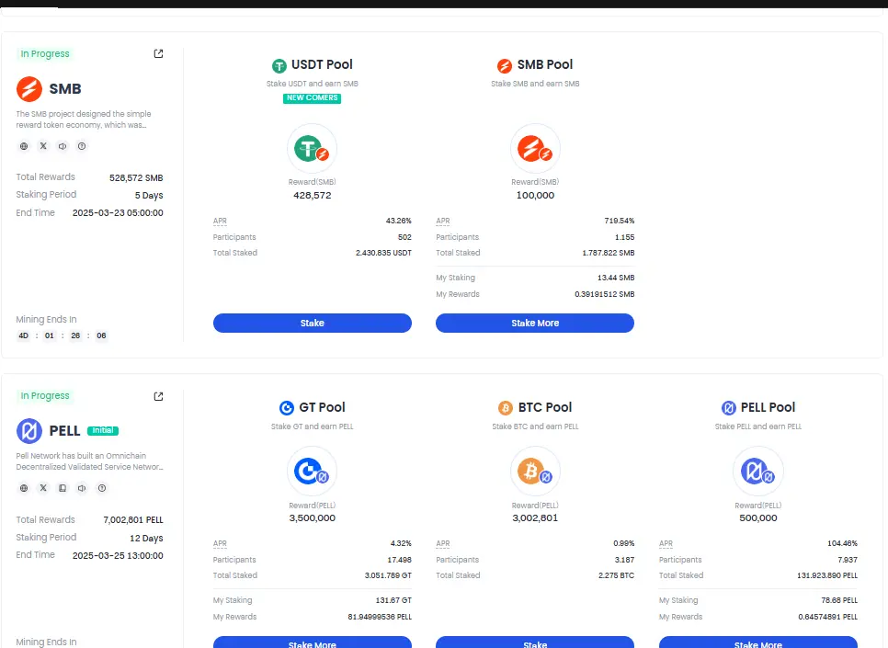The width and height of the screenshot is (888, 648).
Task: Open SMB announcement megaphone icon
Action: (x=63, y=146)
